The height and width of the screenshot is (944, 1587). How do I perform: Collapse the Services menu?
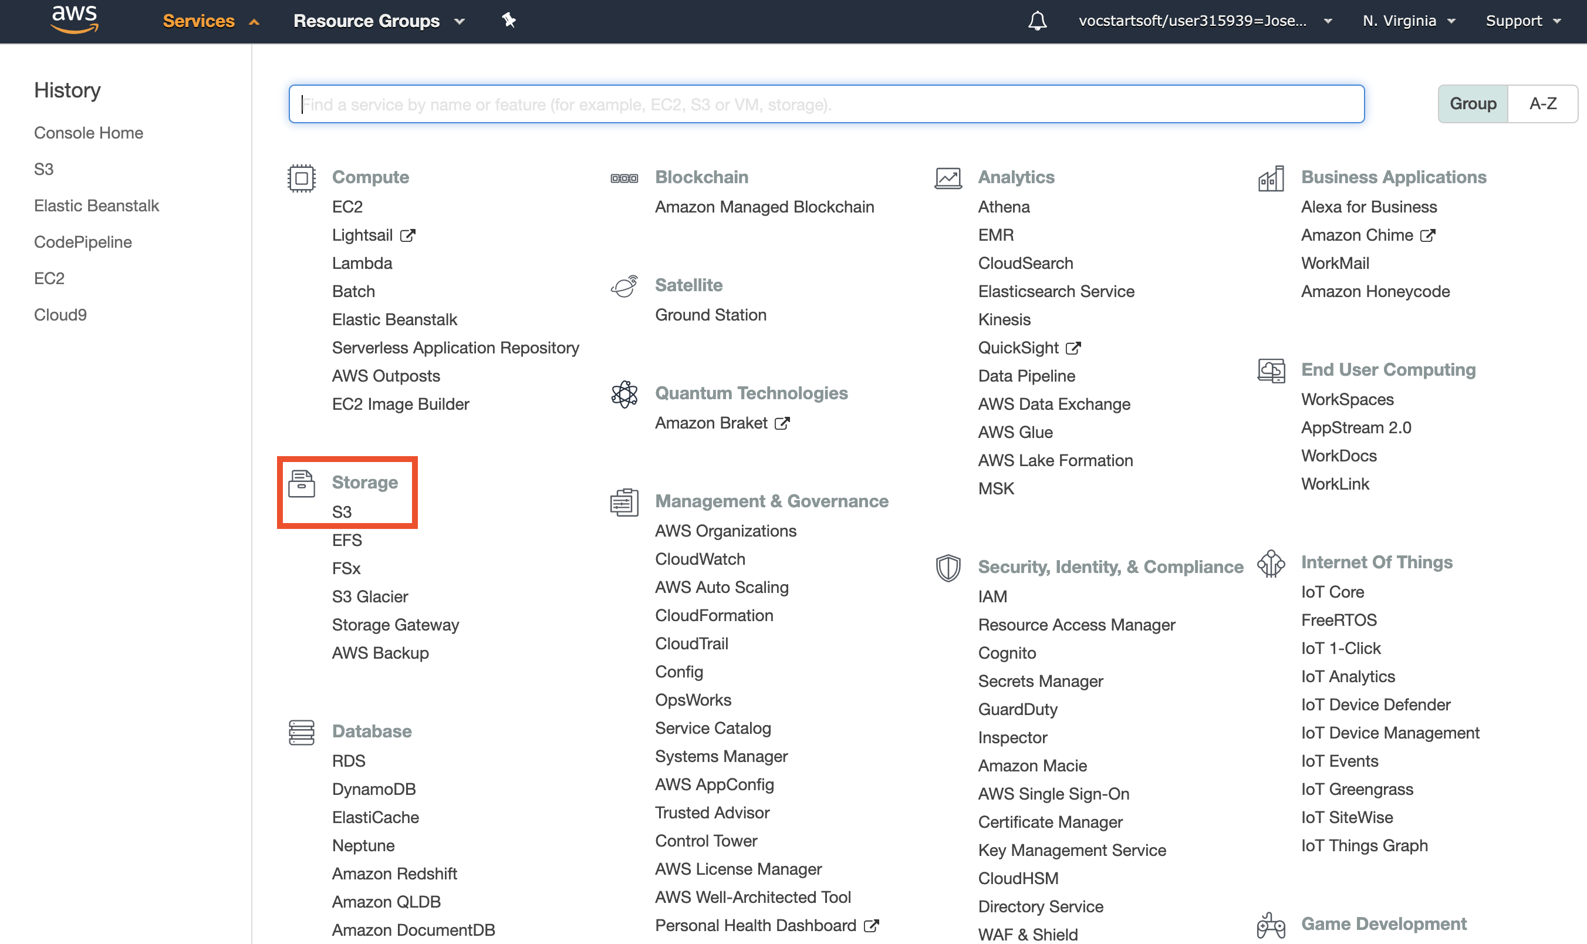(211, 21)
